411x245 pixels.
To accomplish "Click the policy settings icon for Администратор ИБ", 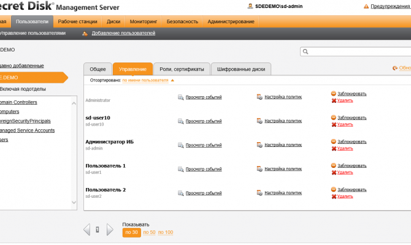I will click(x=259, y=145).
